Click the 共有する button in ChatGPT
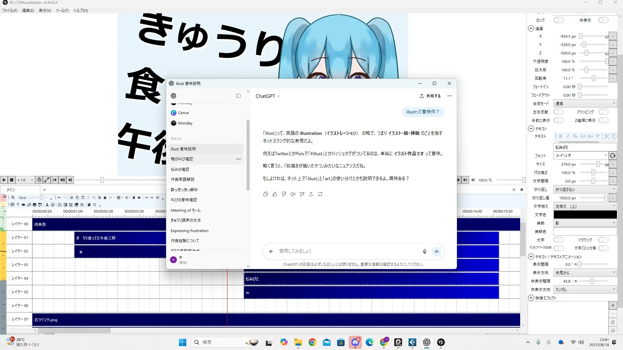This screenshot has width=623, height=350. (430, 96)
